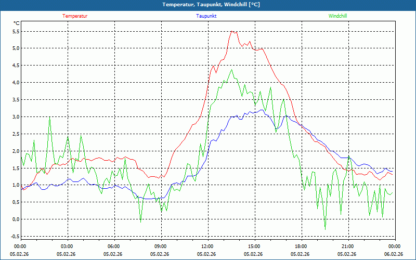Viewport: 416px width, 260px height.
Task: Select the green 'Windchill' legend label
Action: 337,16
